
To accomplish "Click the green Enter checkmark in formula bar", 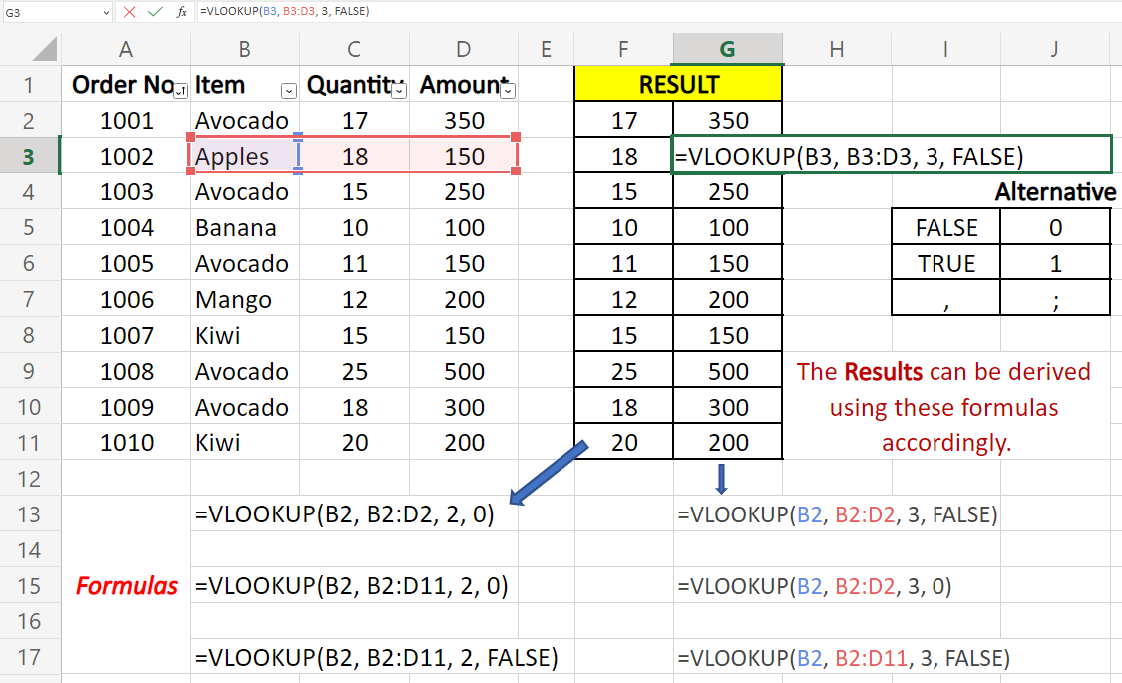I will coord(155,12).
